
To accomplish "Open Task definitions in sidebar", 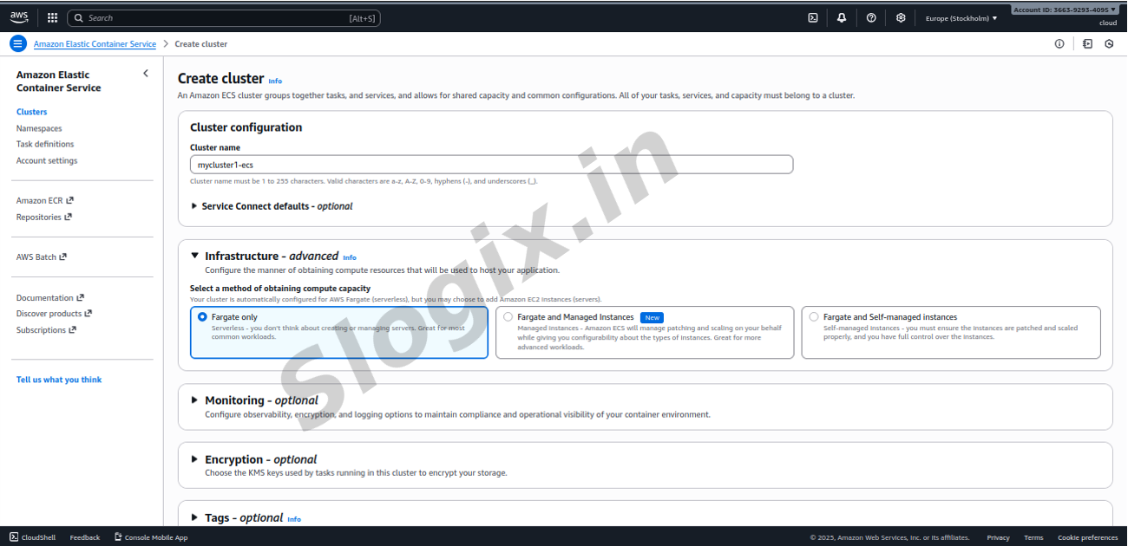I will (x=45, y=145).
